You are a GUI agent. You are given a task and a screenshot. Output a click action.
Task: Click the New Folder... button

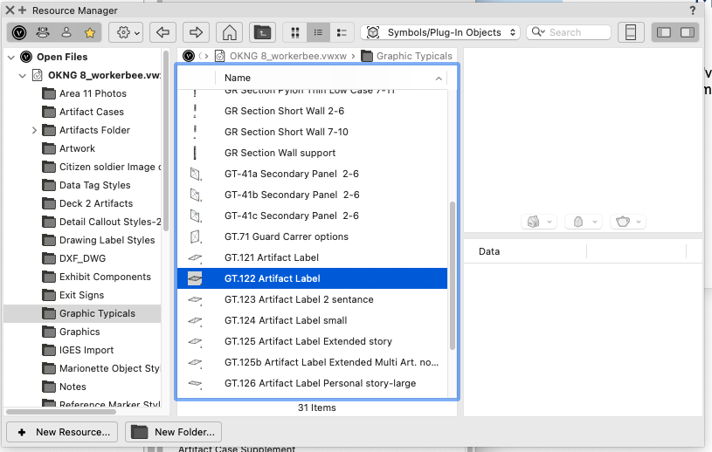pyautogui.click(x=174, y=432)
